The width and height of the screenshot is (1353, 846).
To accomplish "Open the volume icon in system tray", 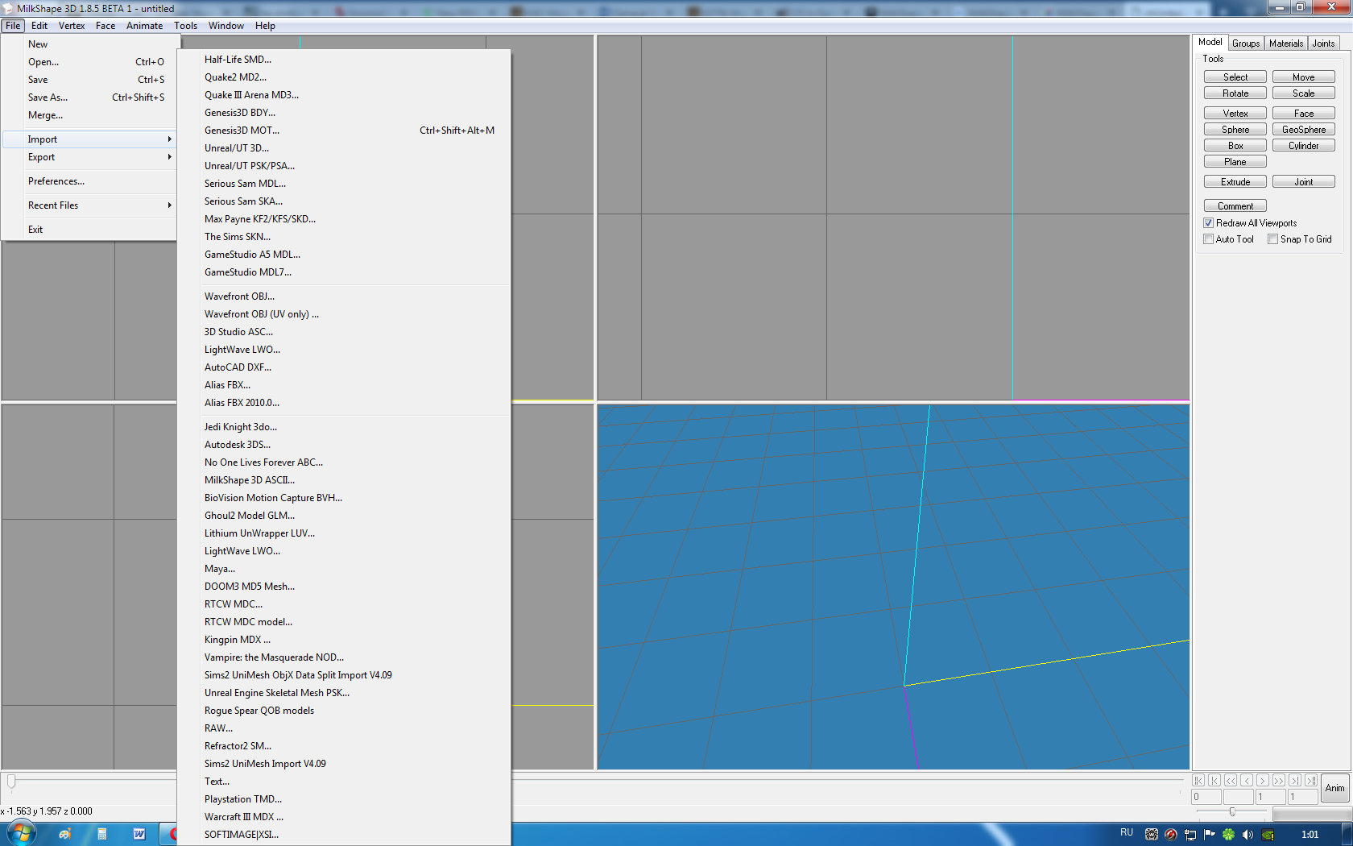I will click(x=1247, y=834).
